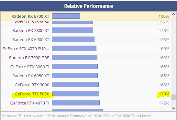Open the GeForce RTX 3080 Ti link
The image size is (177, 120).
click(x=30, y=67)
